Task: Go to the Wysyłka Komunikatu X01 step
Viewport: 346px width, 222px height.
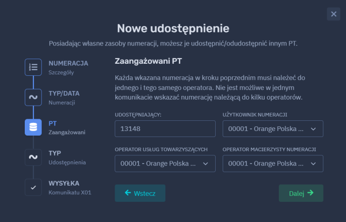Action: (x=69, y=187)
